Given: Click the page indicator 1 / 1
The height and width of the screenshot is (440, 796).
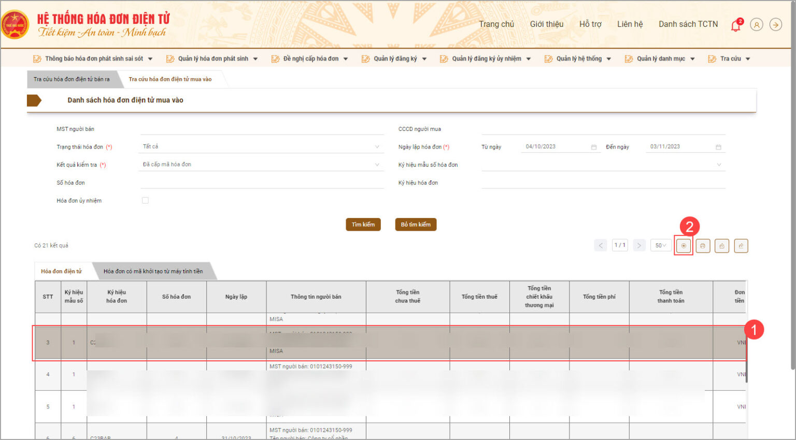Looking at the screenshot, I should pos(620,245).
